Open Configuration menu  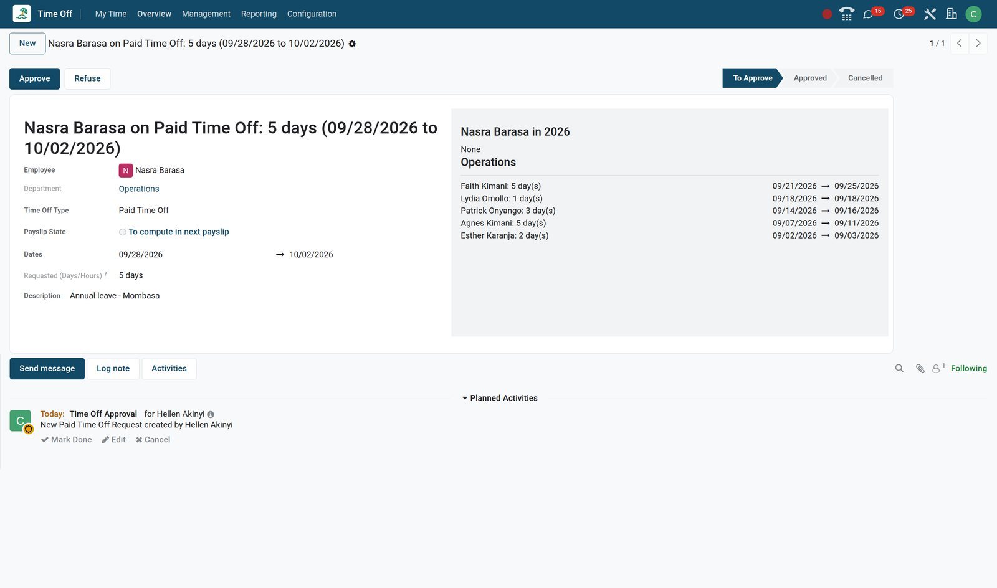(312, 14)
